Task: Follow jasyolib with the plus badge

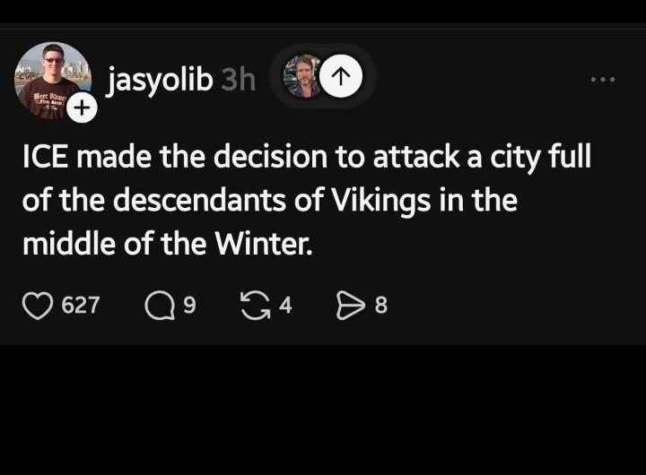Action: 81,108
